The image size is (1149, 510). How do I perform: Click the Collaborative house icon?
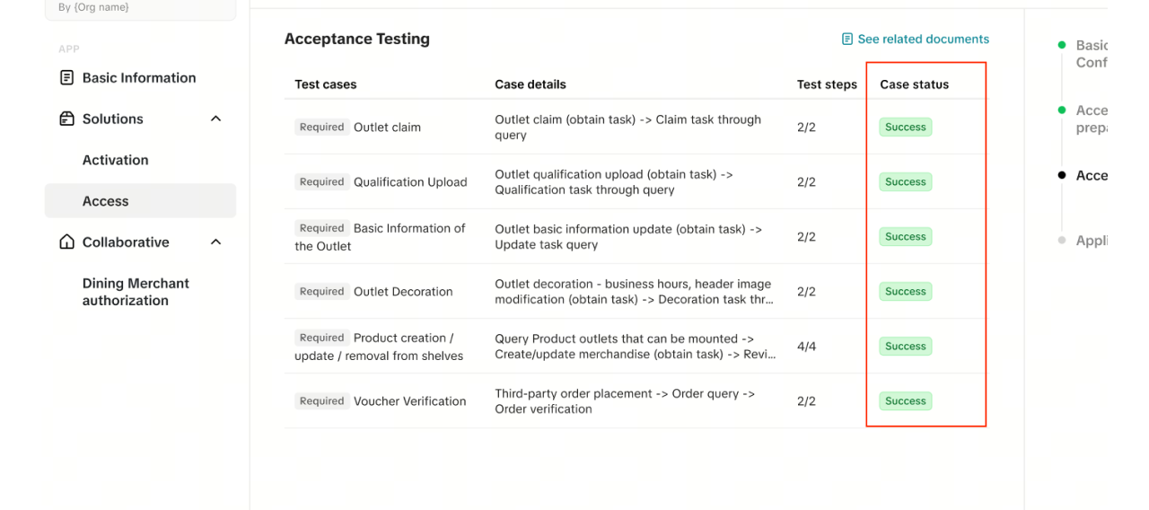coord(66,242)
